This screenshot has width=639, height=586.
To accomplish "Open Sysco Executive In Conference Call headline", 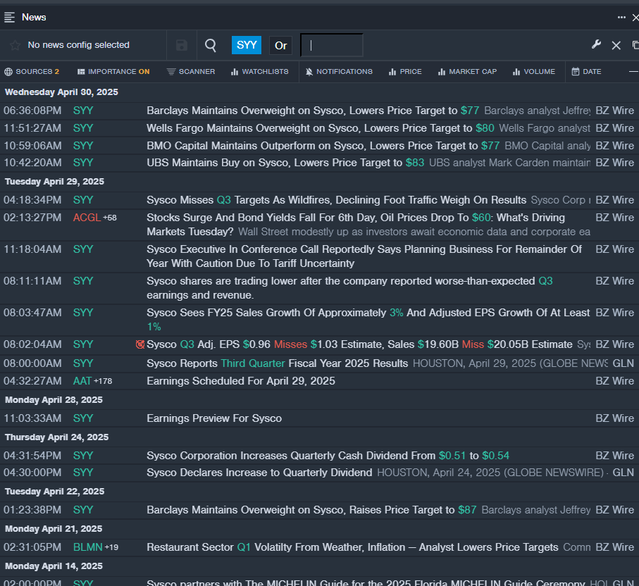I will (364, 256).
